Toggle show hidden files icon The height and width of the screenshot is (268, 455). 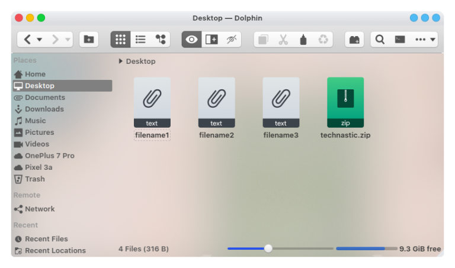tap(231, 40)
